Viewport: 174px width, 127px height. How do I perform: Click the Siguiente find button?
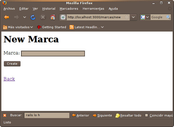[102, 115]
